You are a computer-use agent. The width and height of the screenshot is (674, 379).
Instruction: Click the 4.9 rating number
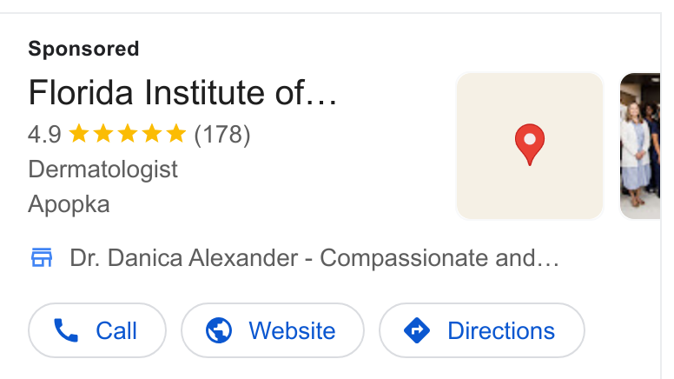(44, 135)
